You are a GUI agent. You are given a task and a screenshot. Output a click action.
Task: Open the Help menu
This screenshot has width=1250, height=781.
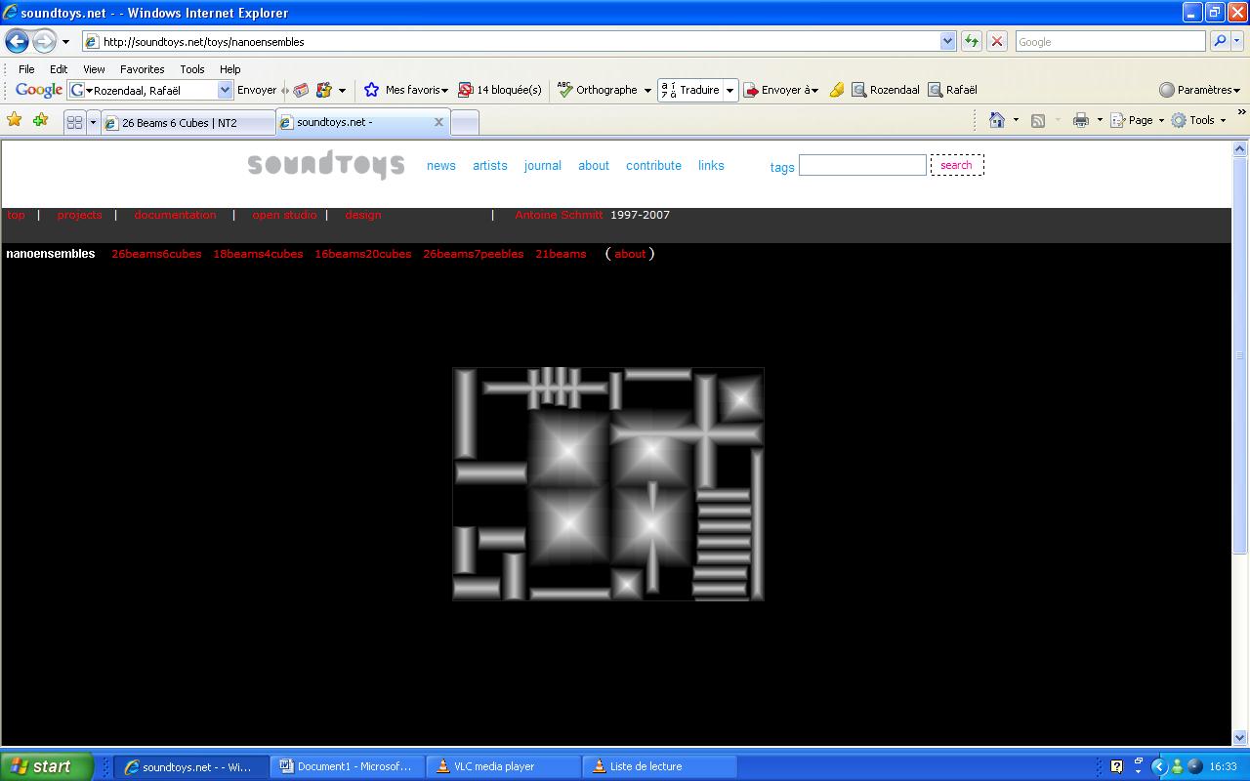pyautogui.click(x=229, y=69)
